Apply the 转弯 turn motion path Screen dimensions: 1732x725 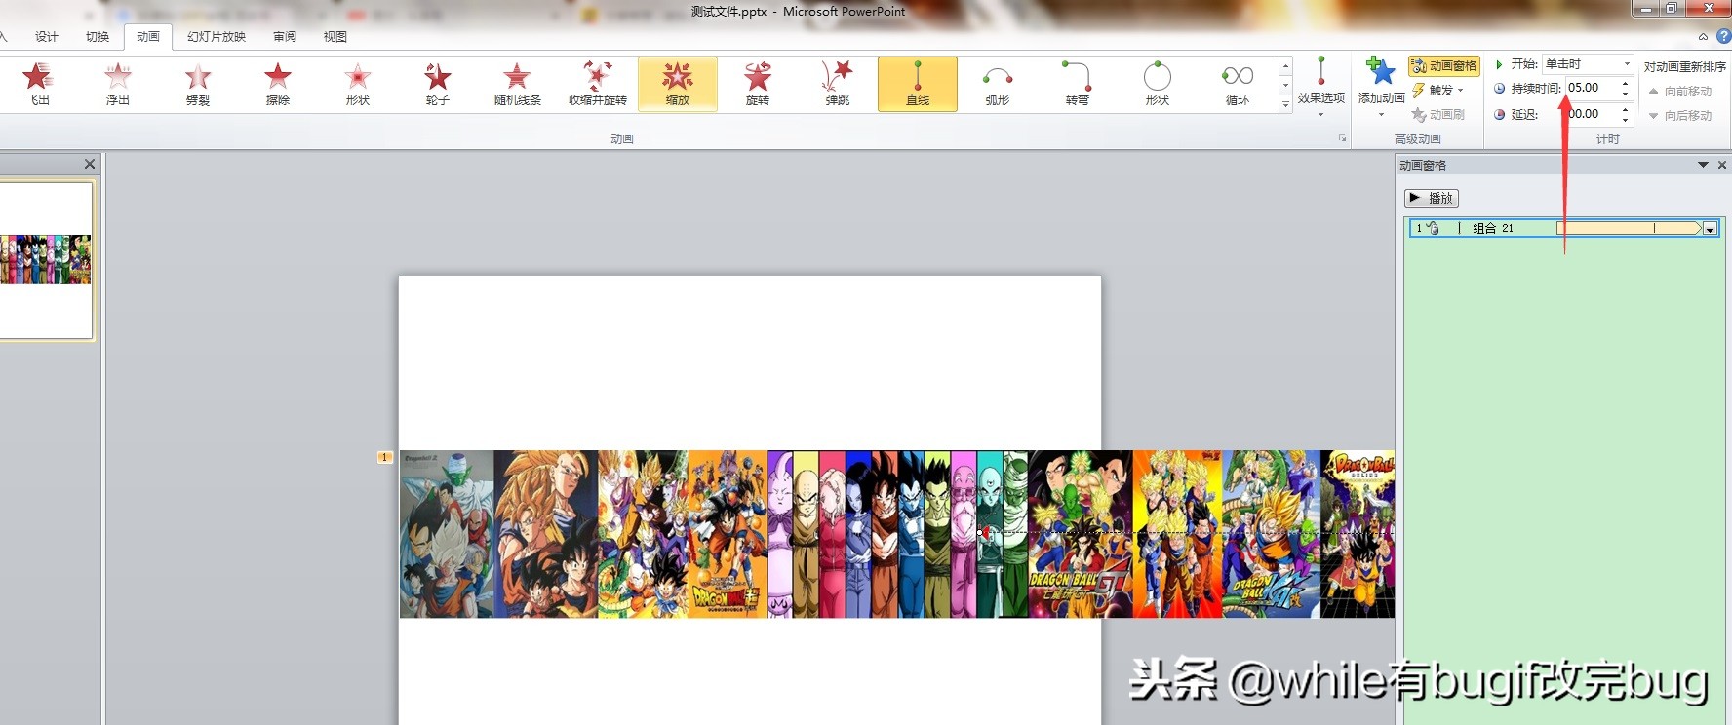point(1078,84)
